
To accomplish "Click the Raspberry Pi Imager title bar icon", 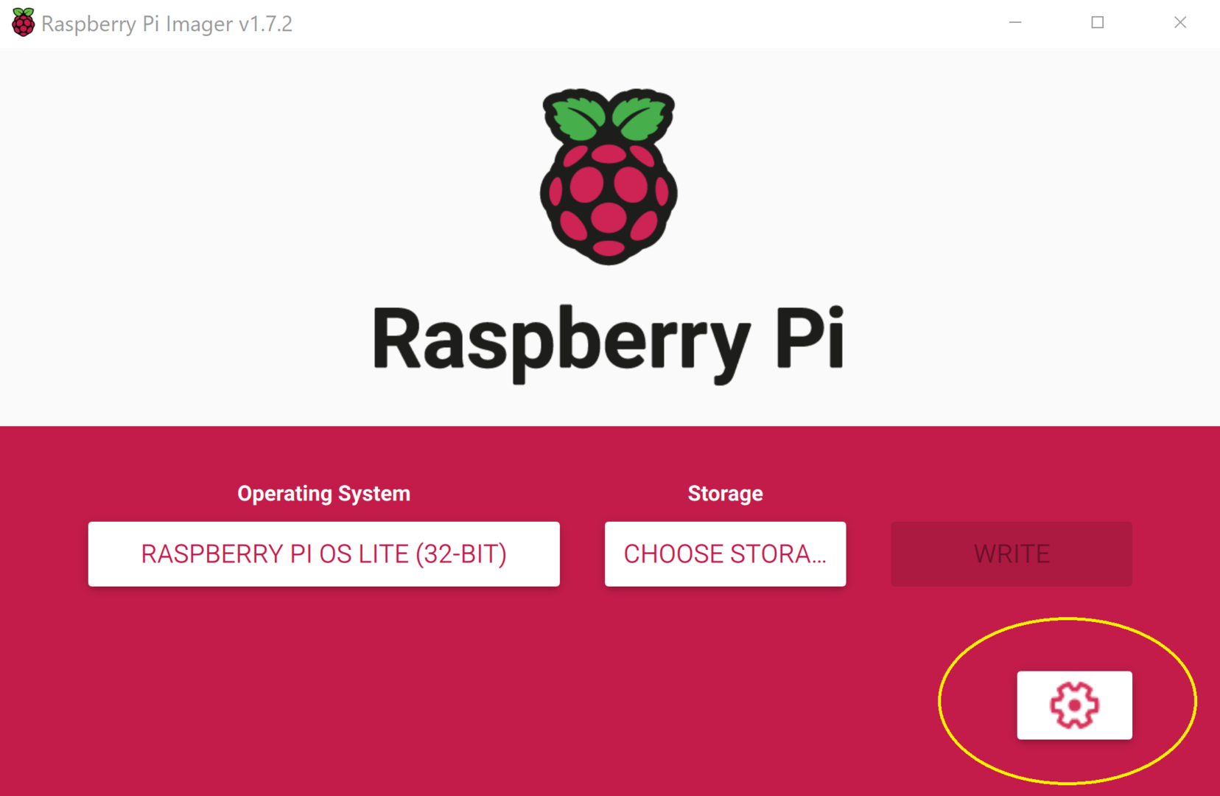I will pyautogui.click(x=23, y=23).
